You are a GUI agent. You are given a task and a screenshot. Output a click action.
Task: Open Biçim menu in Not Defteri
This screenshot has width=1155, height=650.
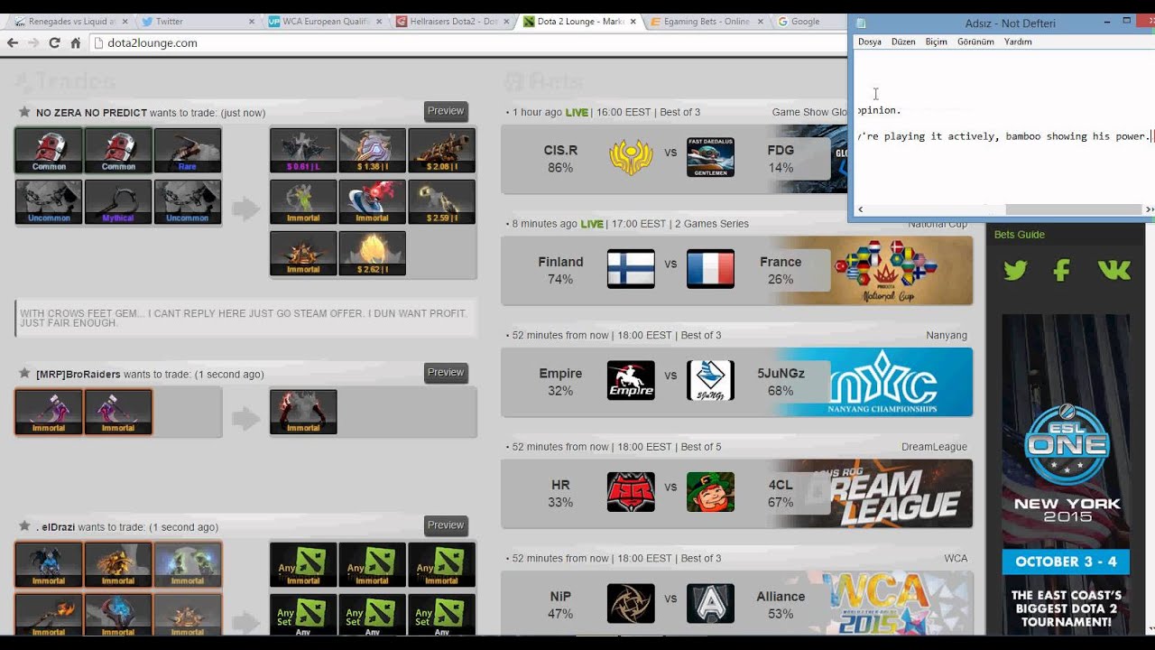coord(937,42)
